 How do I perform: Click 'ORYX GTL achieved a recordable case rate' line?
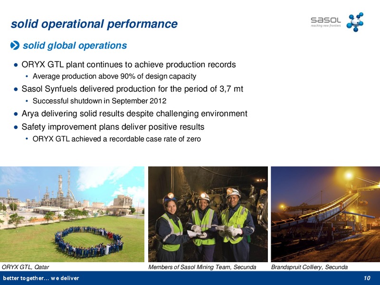point(116,139)
